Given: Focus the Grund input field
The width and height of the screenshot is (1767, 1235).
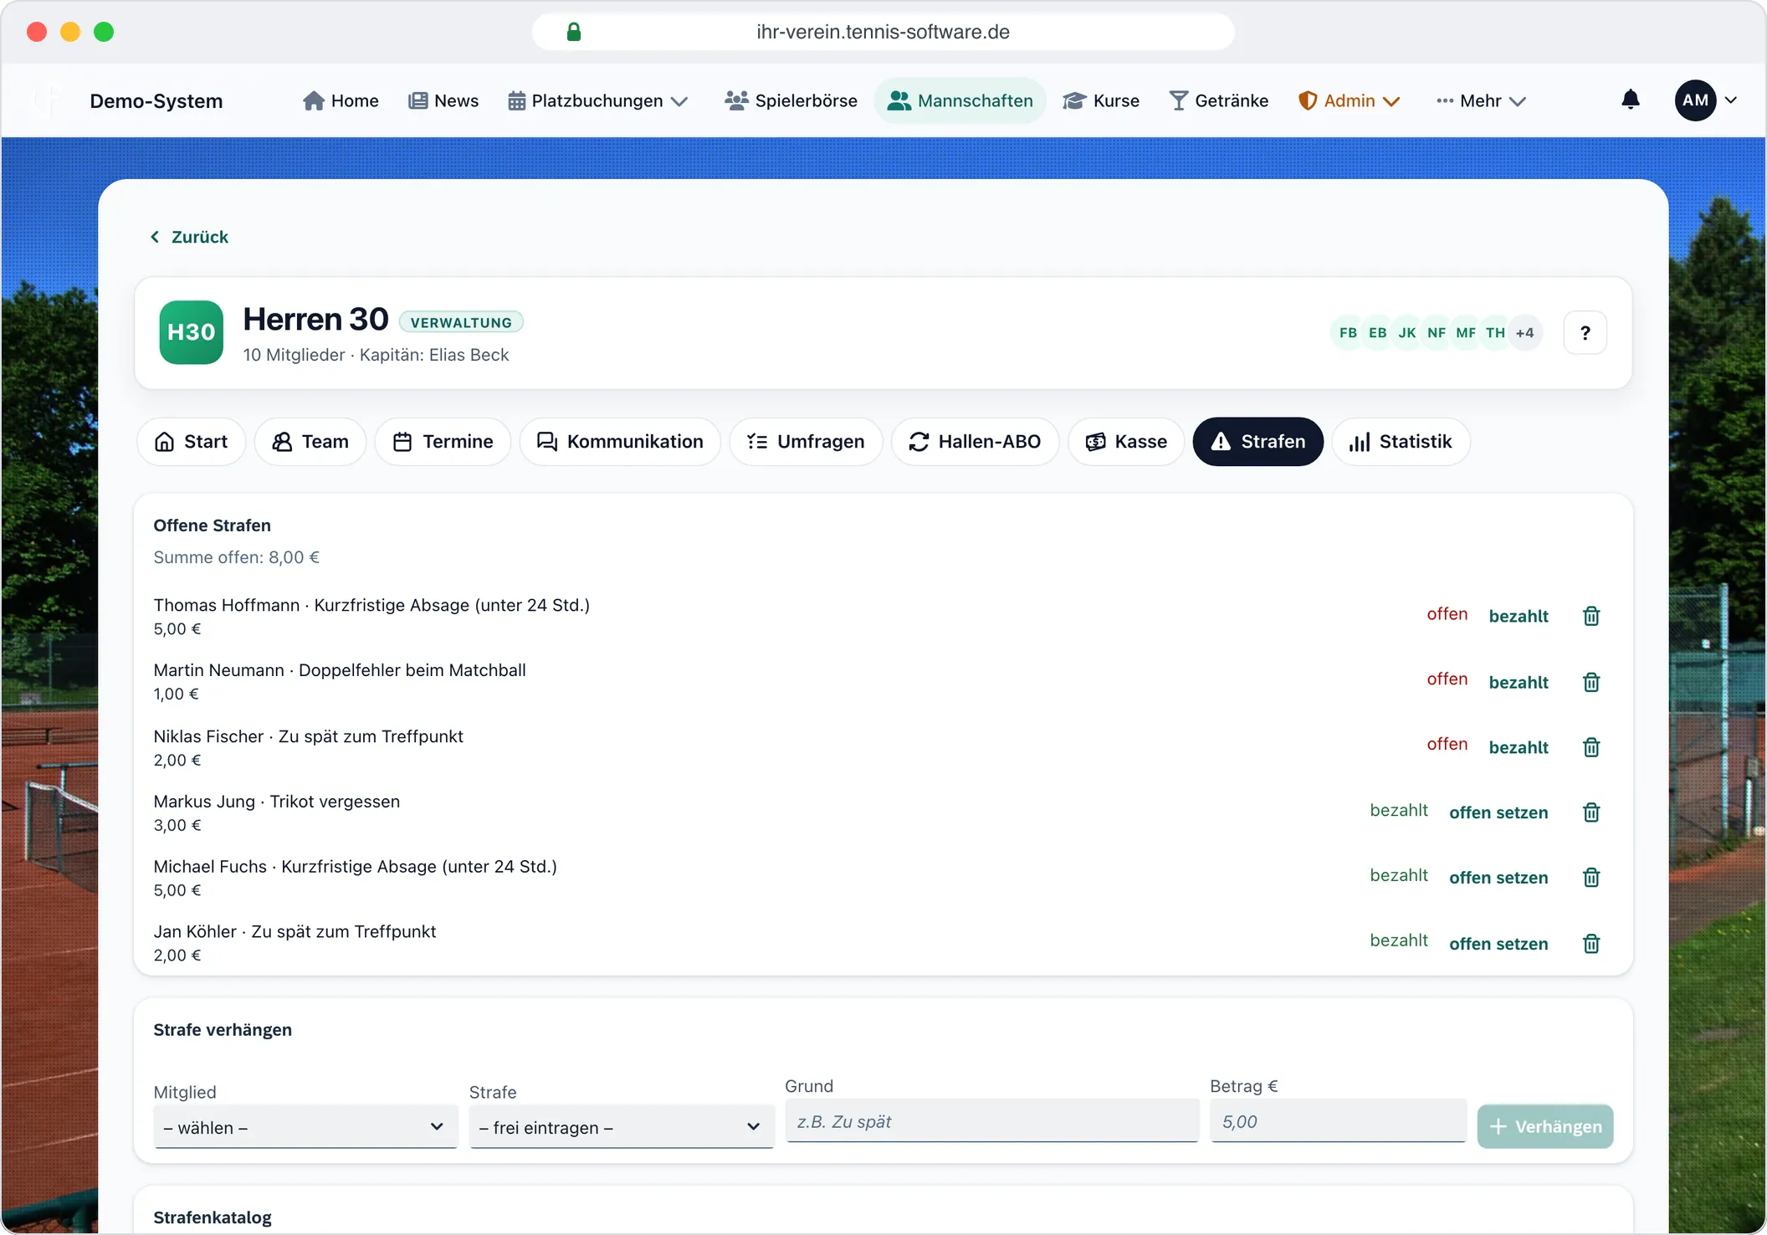Looking at the screenshot, I should [x=991, y=1121].
